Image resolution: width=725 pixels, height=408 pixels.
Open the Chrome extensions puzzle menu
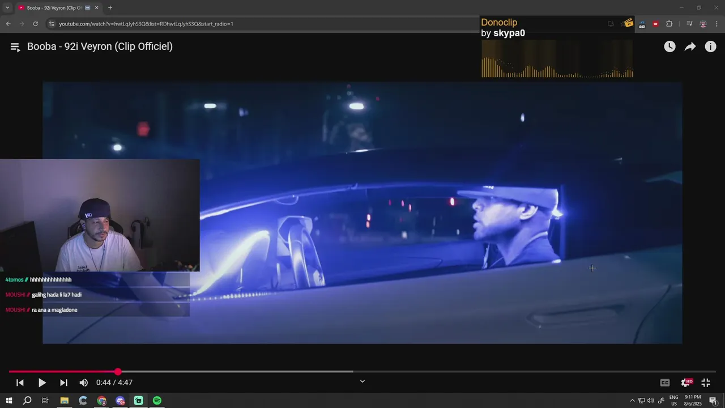[669, 24]
